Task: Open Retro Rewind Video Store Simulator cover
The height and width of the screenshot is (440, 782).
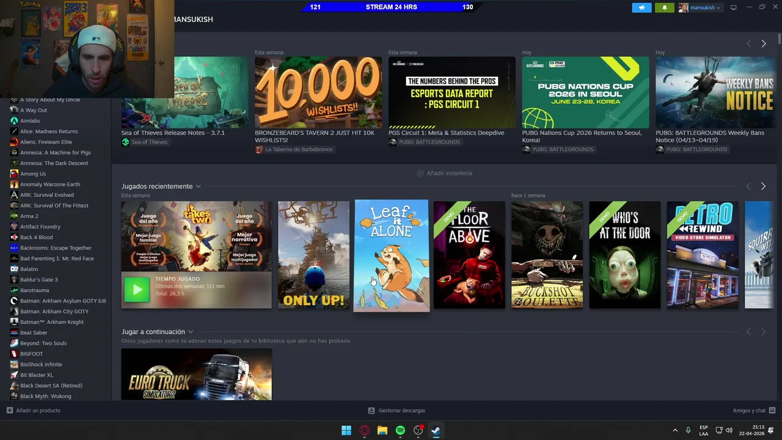Action: click(x=703, y=255)
